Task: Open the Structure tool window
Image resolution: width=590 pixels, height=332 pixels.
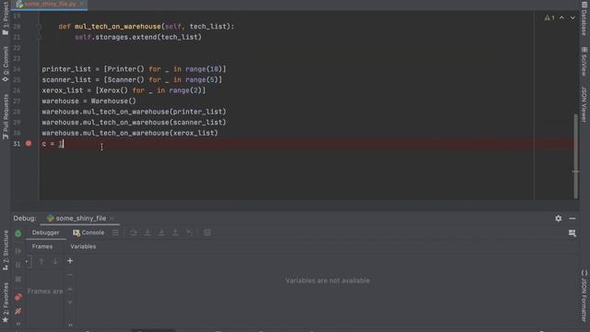Action: (x=6, y=250)
